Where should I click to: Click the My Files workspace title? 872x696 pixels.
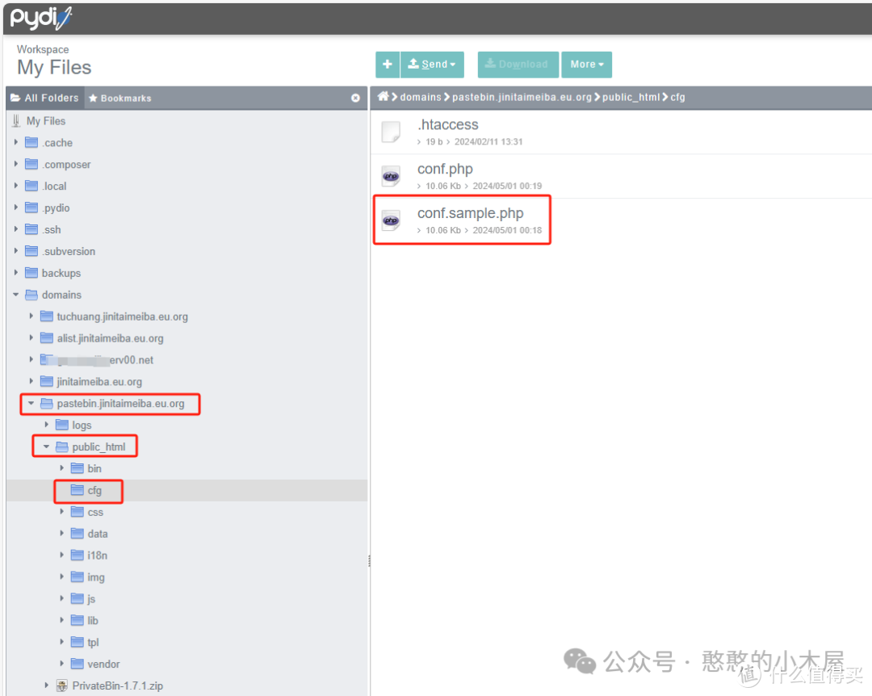(54, 67)
